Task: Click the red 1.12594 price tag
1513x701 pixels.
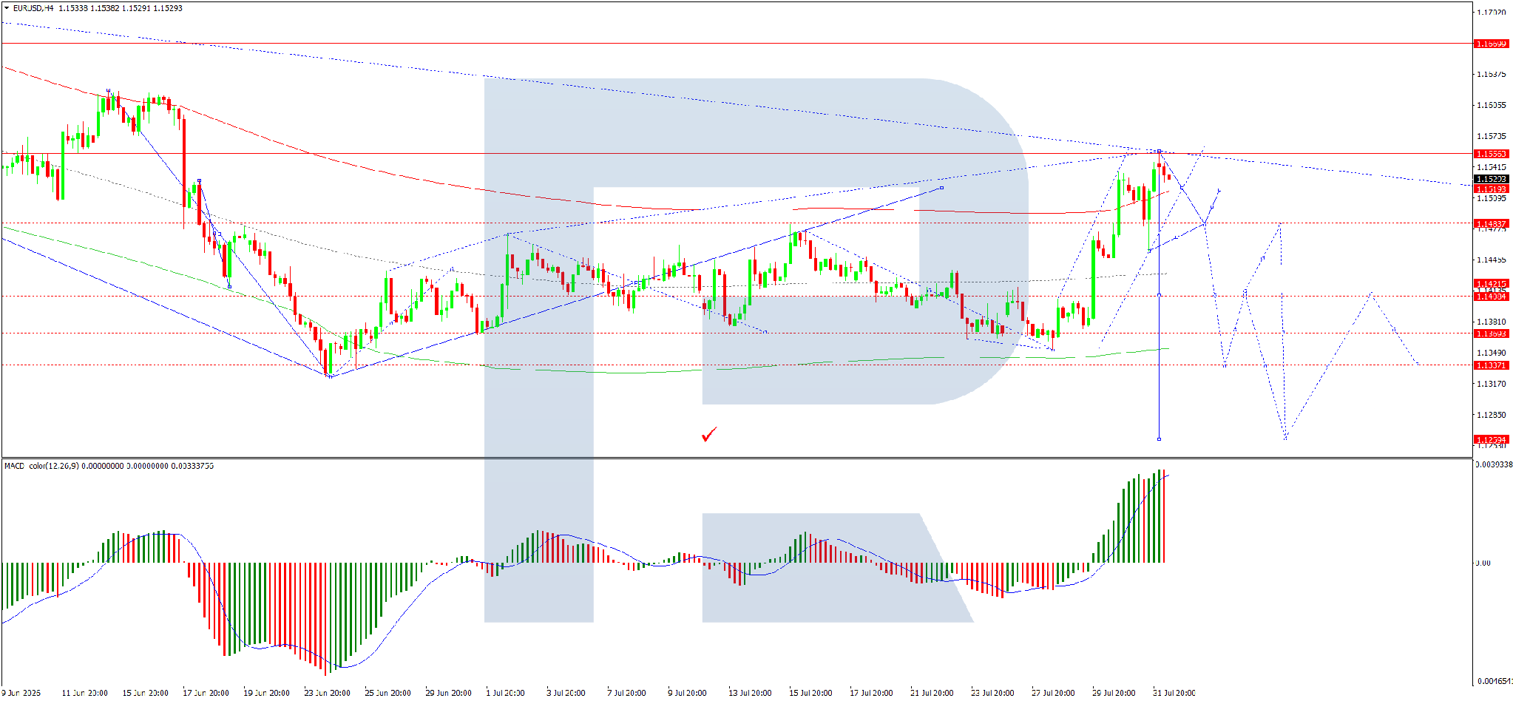Action: click(x=1492, y=439)
